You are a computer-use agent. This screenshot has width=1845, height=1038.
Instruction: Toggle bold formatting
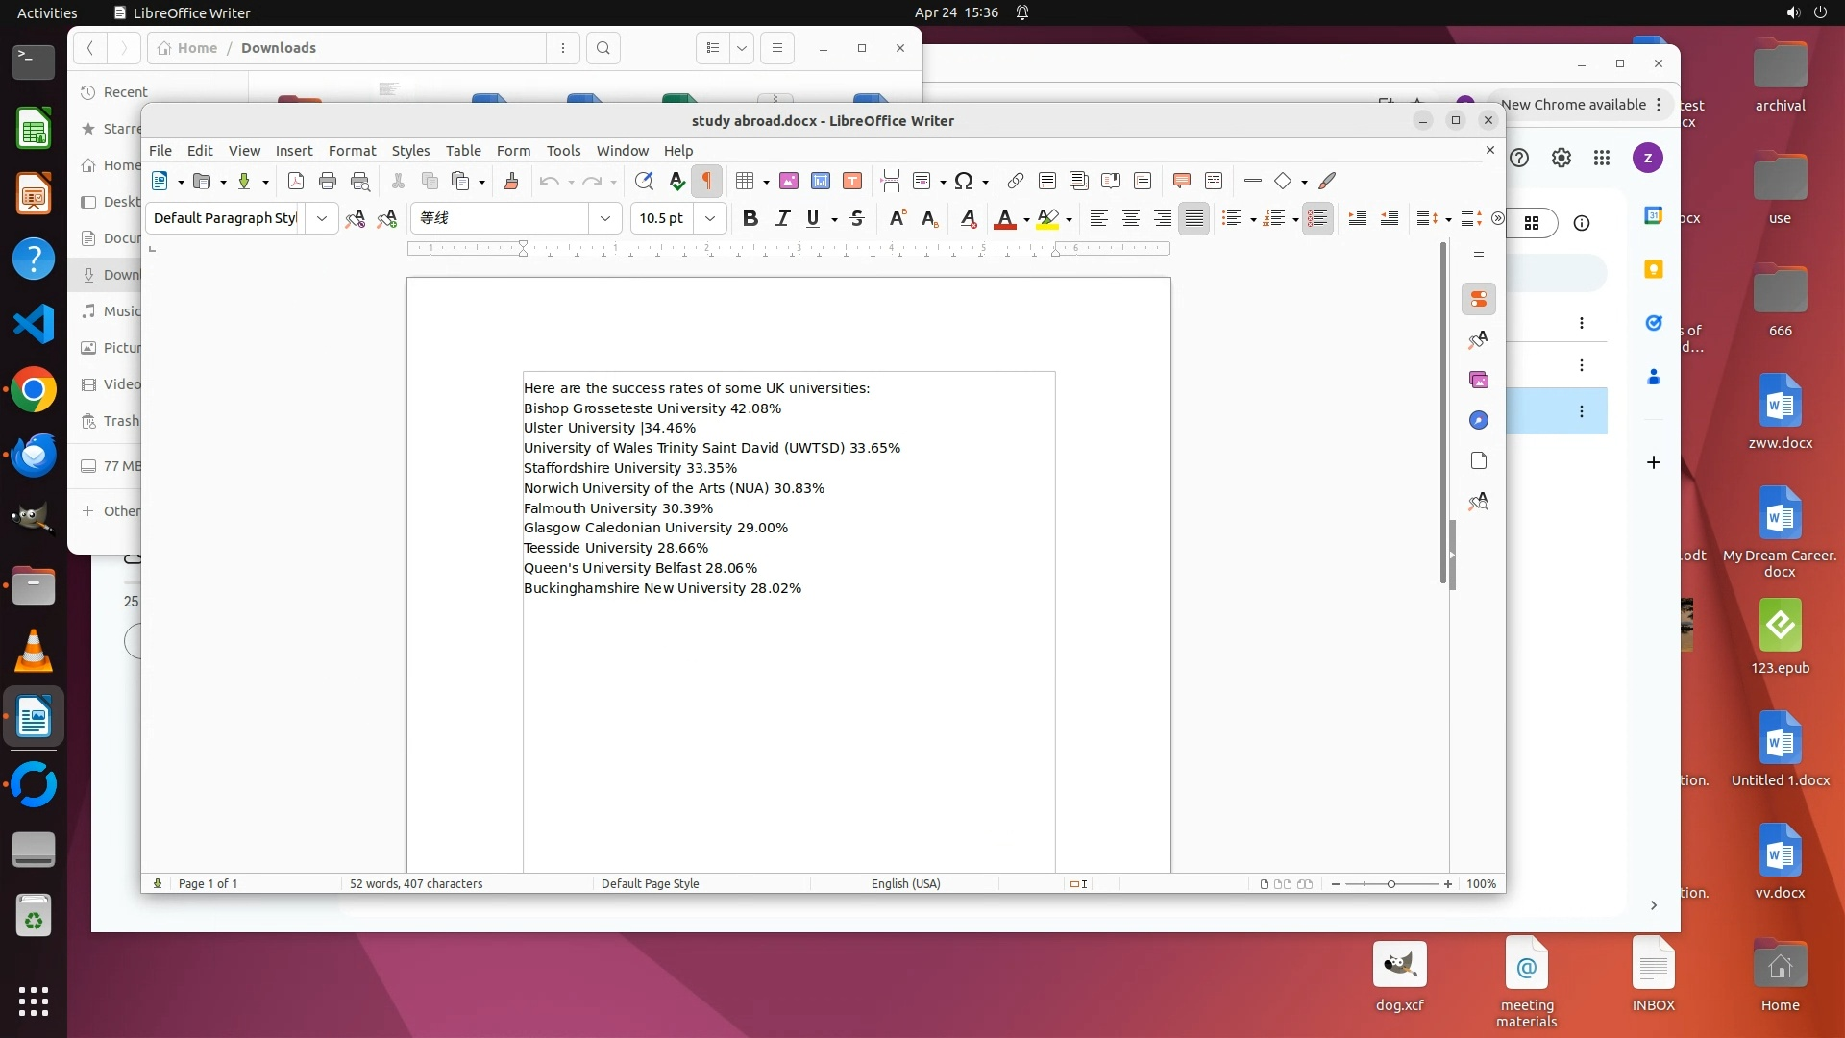pos(750,218)
